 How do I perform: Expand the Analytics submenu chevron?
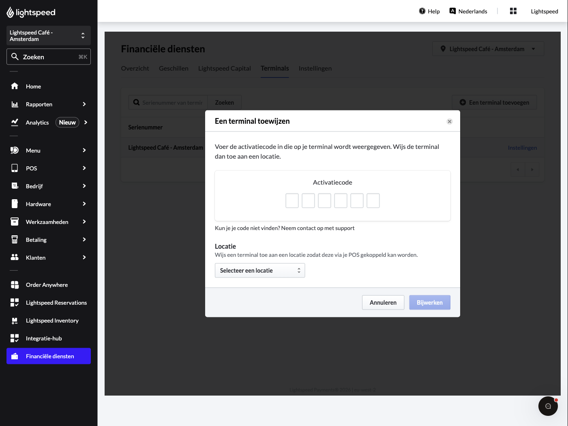tap(86, 122)
